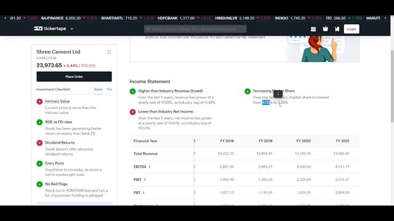Switch to Pro checklist tab

pyautogui.click(x=110, y=90)
